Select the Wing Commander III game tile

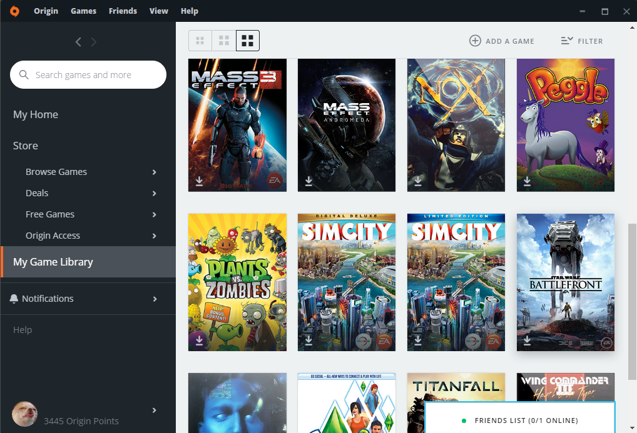point(566,387)
